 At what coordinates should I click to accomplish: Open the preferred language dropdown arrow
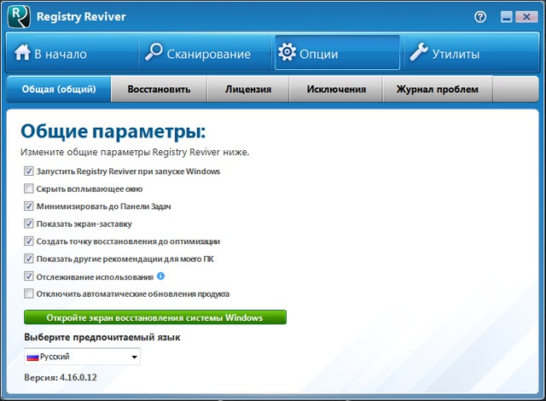click(134, 357)
